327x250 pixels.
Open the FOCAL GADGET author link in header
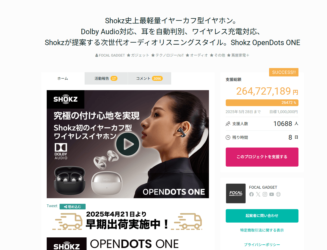110,55
